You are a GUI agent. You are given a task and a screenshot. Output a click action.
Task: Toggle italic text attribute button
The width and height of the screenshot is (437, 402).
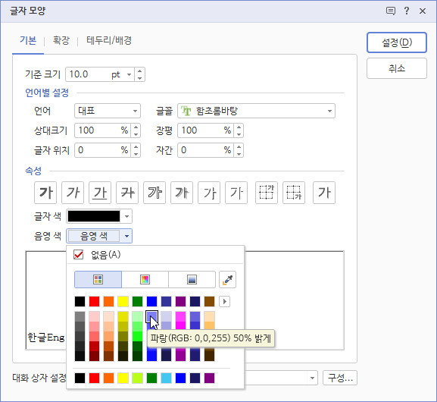73,193
